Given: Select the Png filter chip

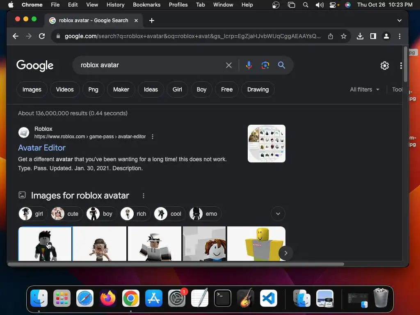Looking at the screenshot, I should point(93,89).
